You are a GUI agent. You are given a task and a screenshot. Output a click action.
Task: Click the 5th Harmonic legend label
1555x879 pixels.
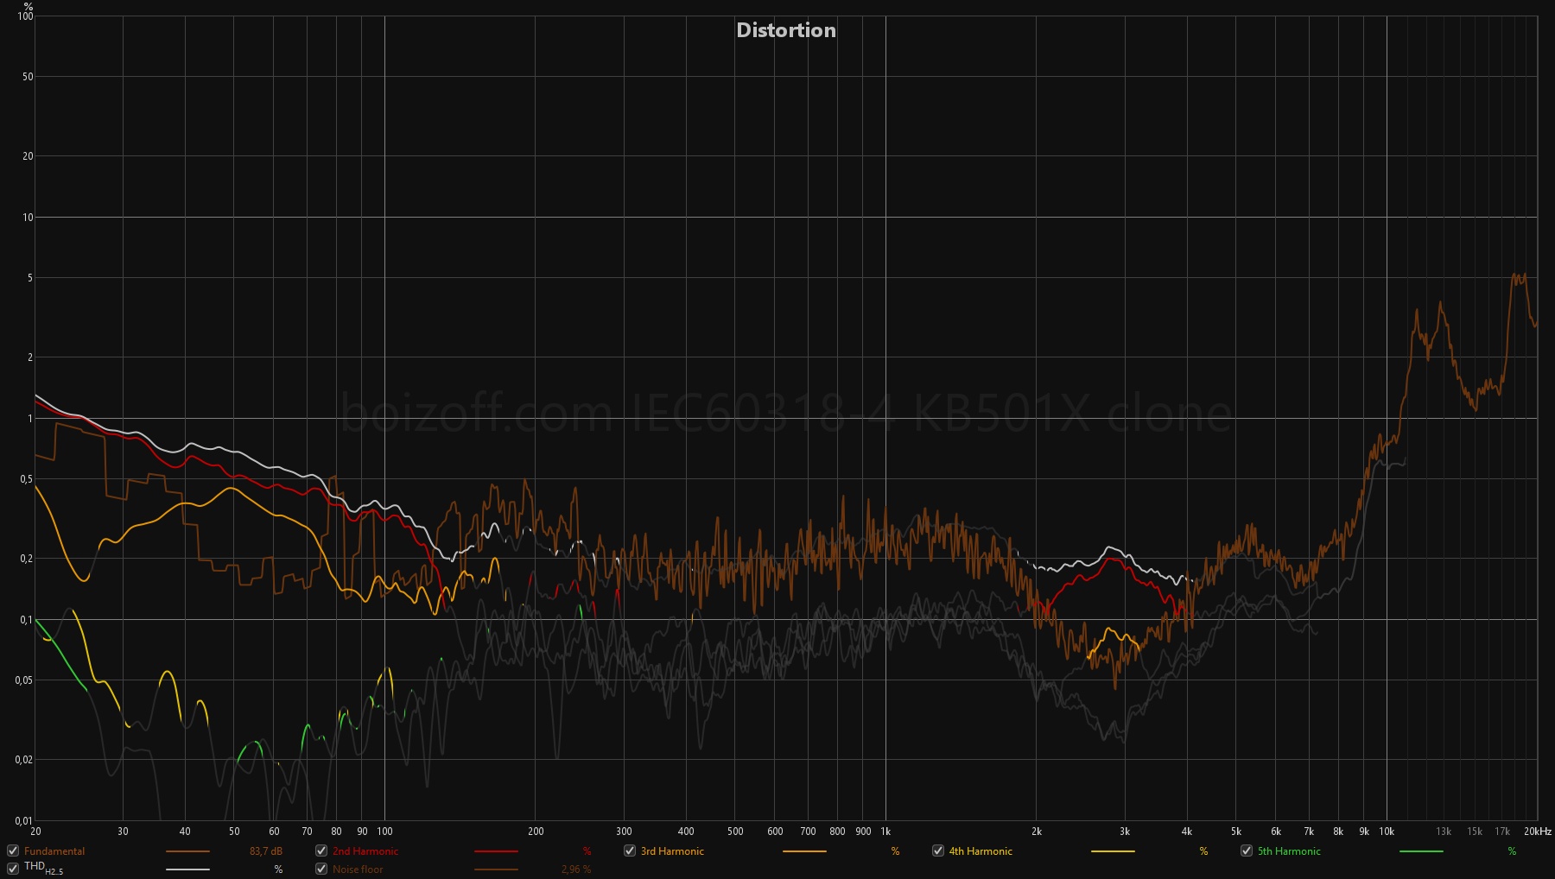tap(1289, 851)
